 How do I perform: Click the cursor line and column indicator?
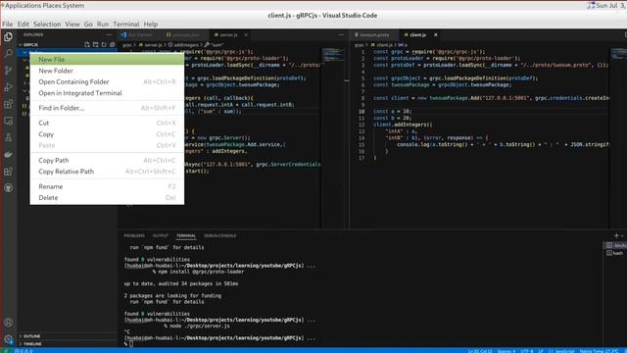tap(480, 351)
